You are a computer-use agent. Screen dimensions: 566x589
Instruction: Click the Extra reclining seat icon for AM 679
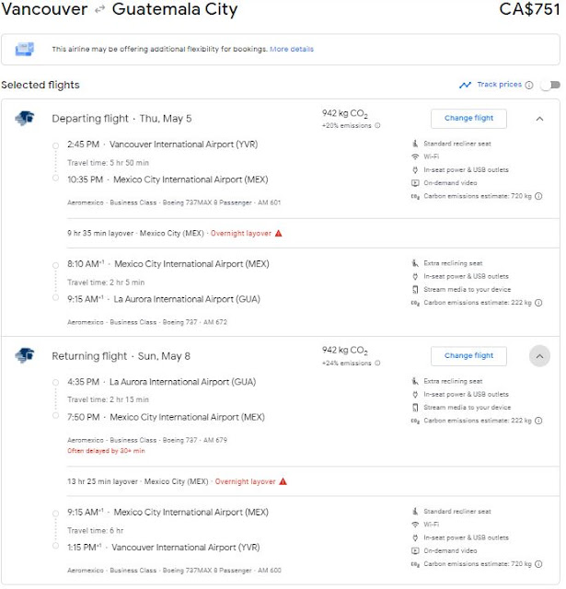tap(415, 381)
